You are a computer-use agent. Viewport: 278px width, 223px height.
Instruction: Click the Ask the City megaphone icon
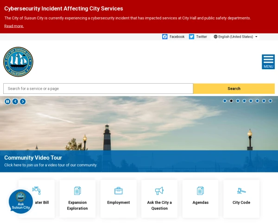click(159, 190)
